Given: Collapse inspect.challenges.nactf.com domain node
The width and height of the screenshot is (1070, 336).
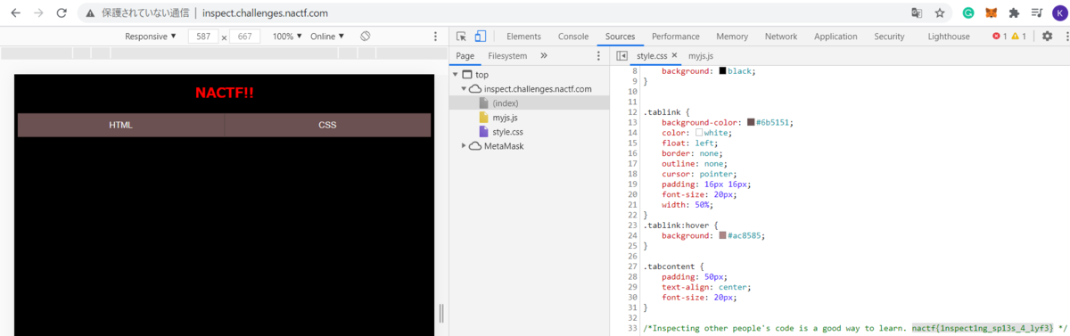Looking at the screenshot, I should click(465, 89).
